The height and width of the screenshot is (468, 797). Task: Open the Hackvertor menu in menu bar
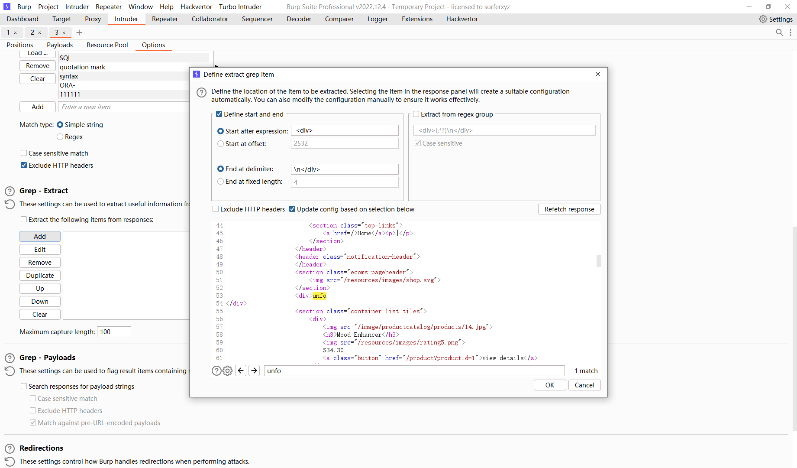click(x=196, y=6)
